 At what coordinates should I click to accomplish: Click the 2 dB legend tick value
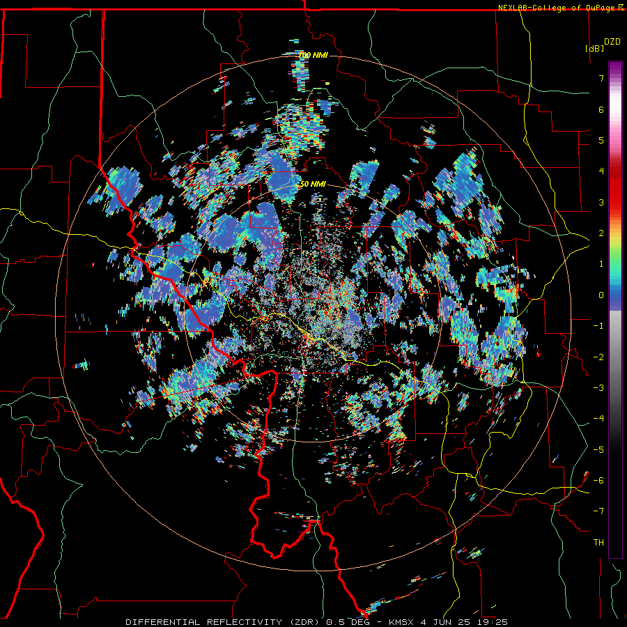601,233
